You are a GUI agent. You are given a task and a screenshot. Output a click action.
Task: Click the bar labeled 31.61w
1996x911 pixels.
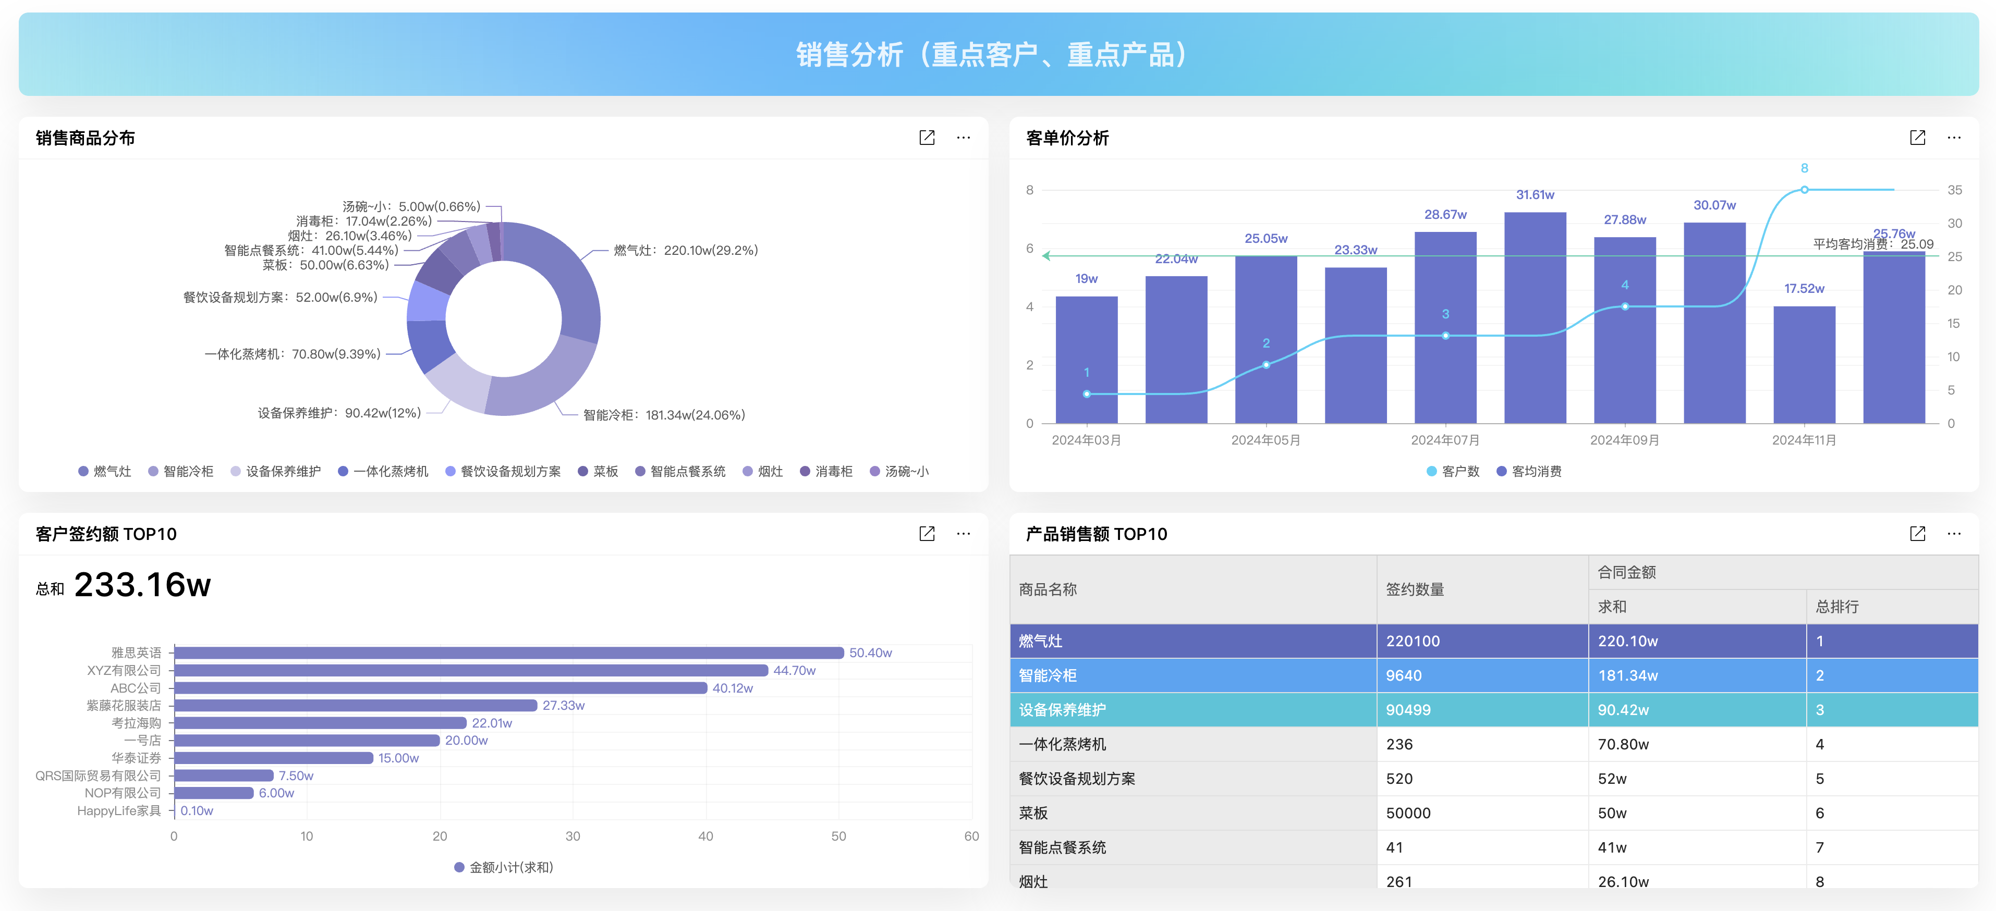pos(1535,317)
